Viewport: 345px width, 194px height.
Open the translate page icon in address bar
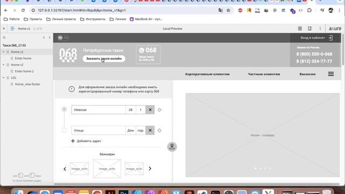tap(220, 10)
